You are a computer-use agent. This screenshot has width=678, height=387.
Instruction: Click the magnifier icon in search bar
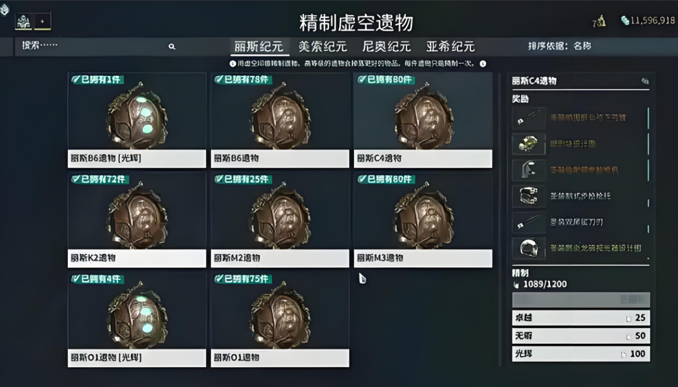[x=171, y=47]
